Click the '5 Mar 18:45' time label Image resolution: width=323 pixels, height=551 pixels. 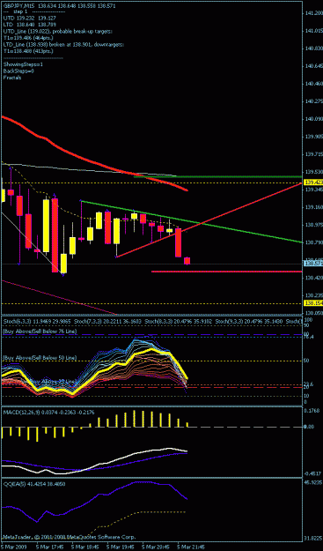coord(84,547)
